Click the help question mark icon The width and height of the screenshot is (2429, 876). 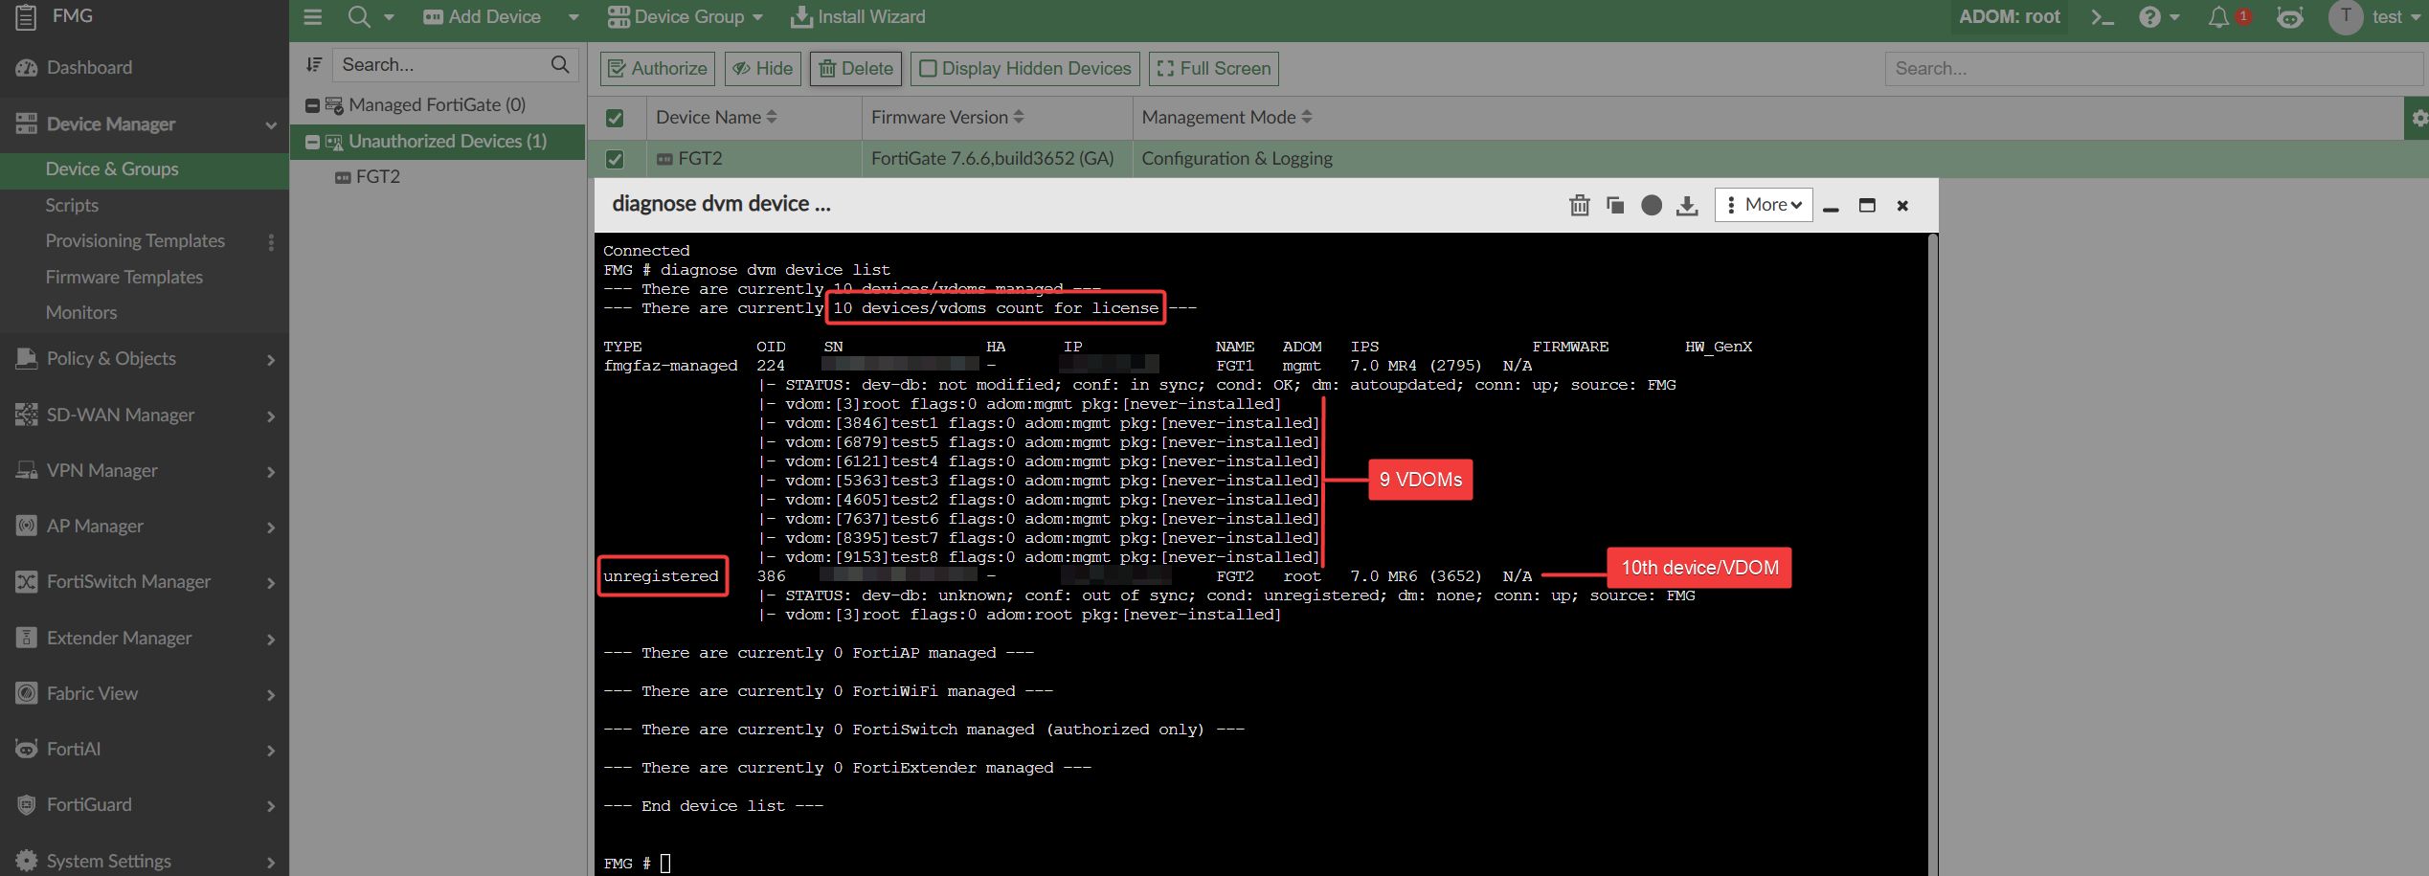(2149, 17)
